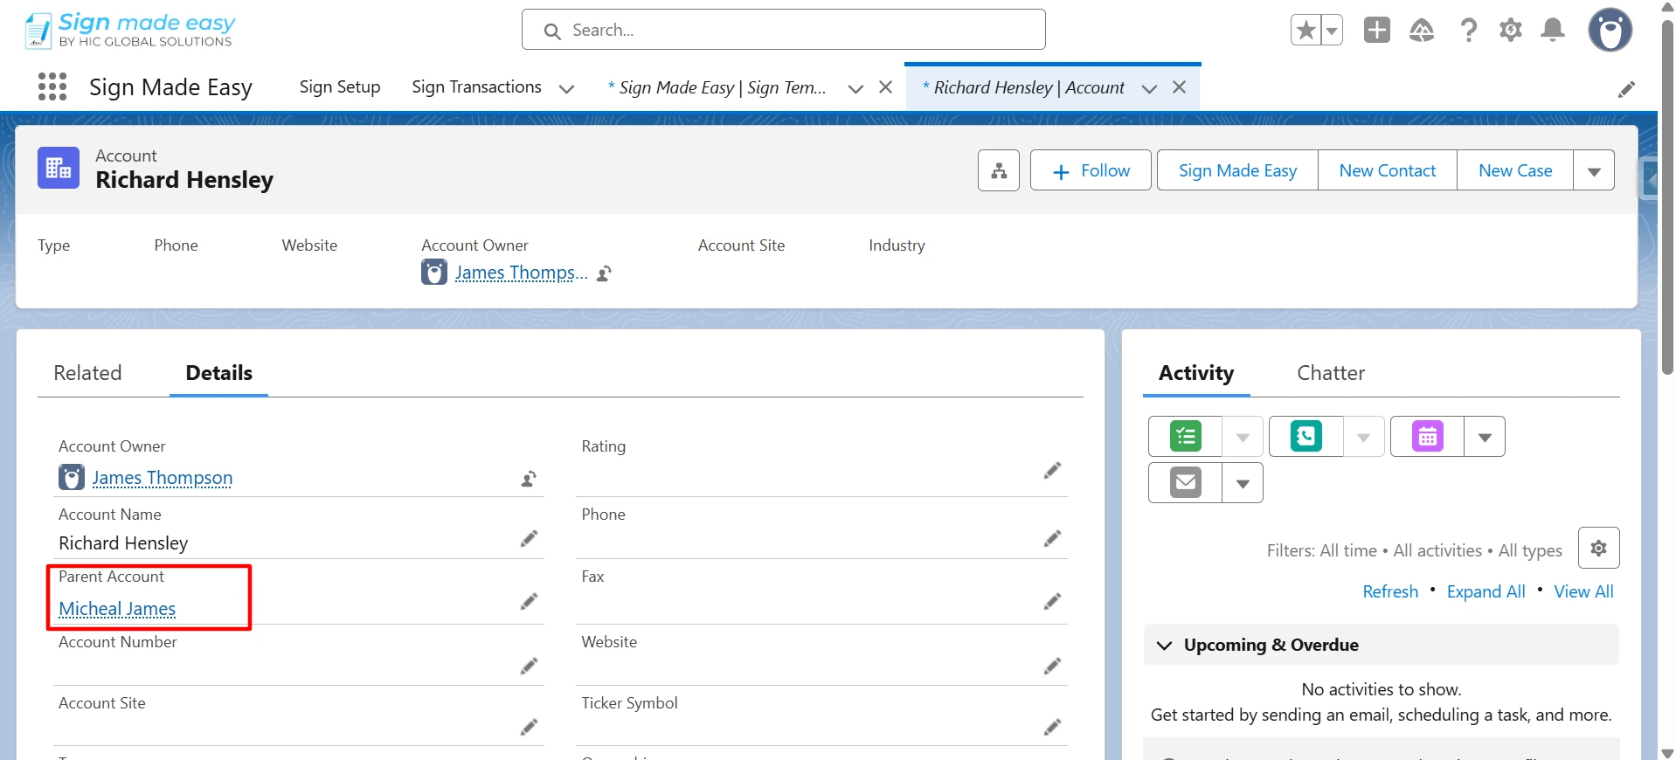Open the Sign Transactions menu chevron
Image resolution: width=1676 pixels, height=760 pixels.
566,88
